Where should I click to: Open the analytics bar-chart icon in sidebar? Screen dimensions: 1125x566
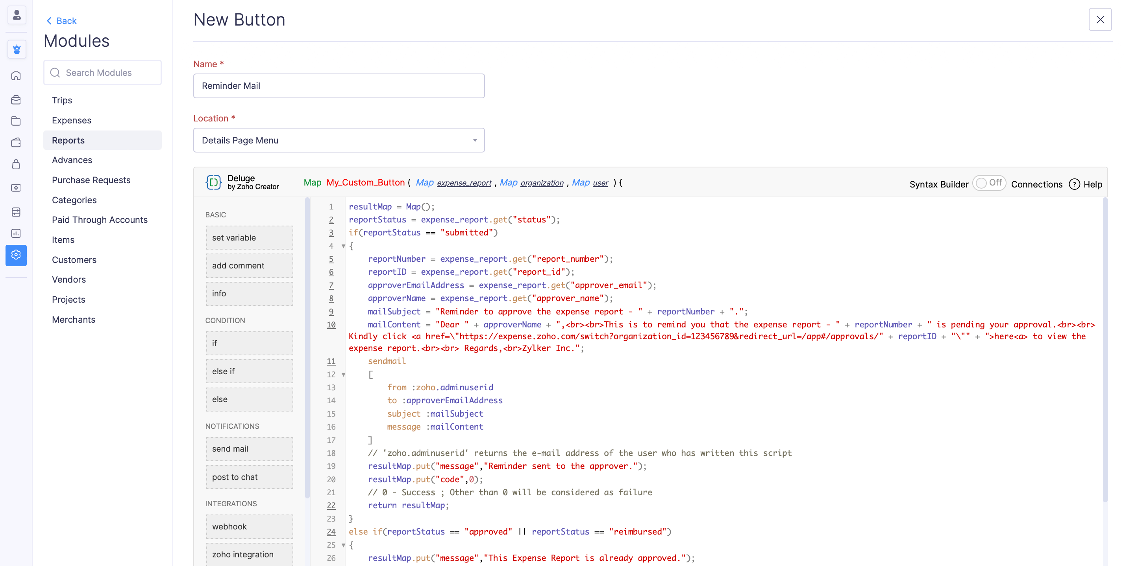tap(16, 233)
